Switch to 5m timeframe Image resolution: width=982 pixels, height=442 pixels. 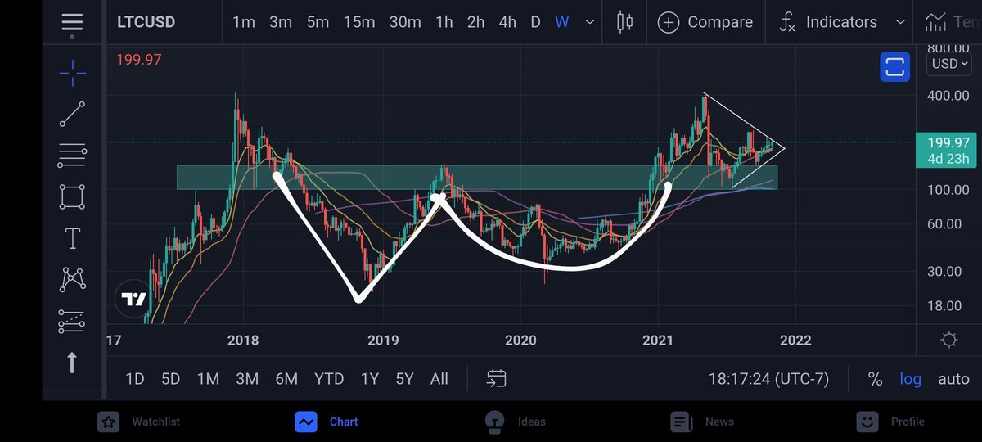click(x=318, y=22)
